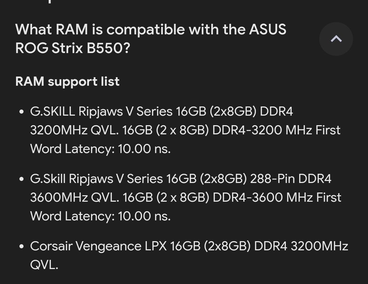Viewport: 368px width, 284px height.
Task: Click the lone 'QVL.' line under Corsair
Action: click(x=44, y=265)
